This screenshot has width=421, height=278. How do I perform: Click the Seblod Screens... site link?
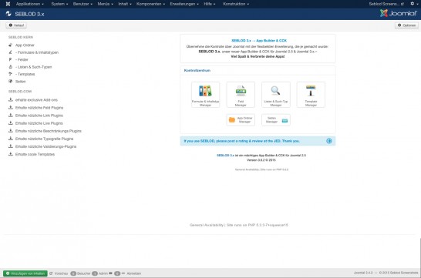click(386, 4)
